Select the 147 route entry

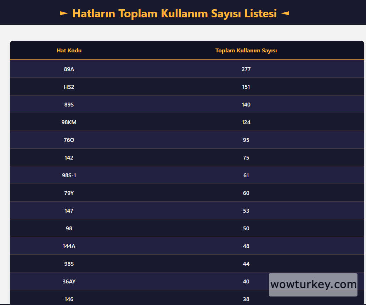tap(69, 211)
